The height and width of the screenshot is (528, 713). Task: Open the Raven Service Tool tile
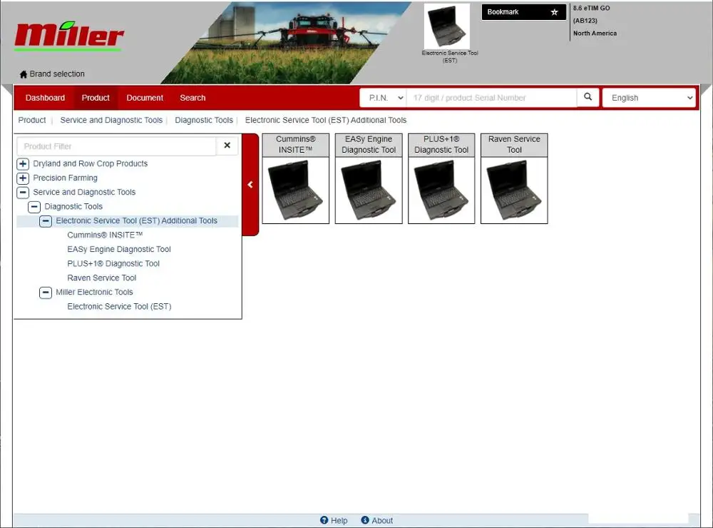(x=514, y=191)
